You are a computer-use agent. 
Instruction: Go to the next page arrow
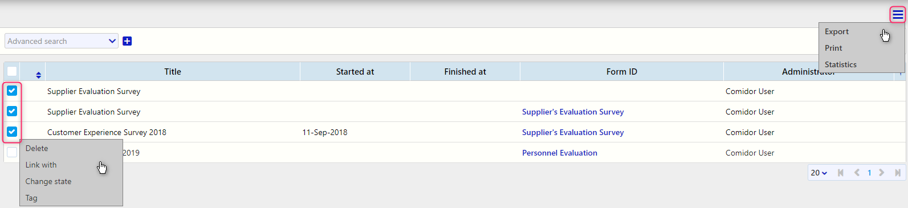(x=882, y=173)
